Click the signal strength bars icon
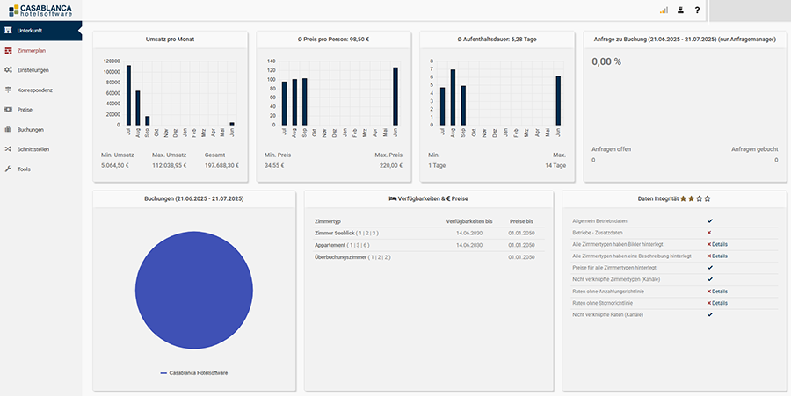791x396 pixels. coord(664,11)
